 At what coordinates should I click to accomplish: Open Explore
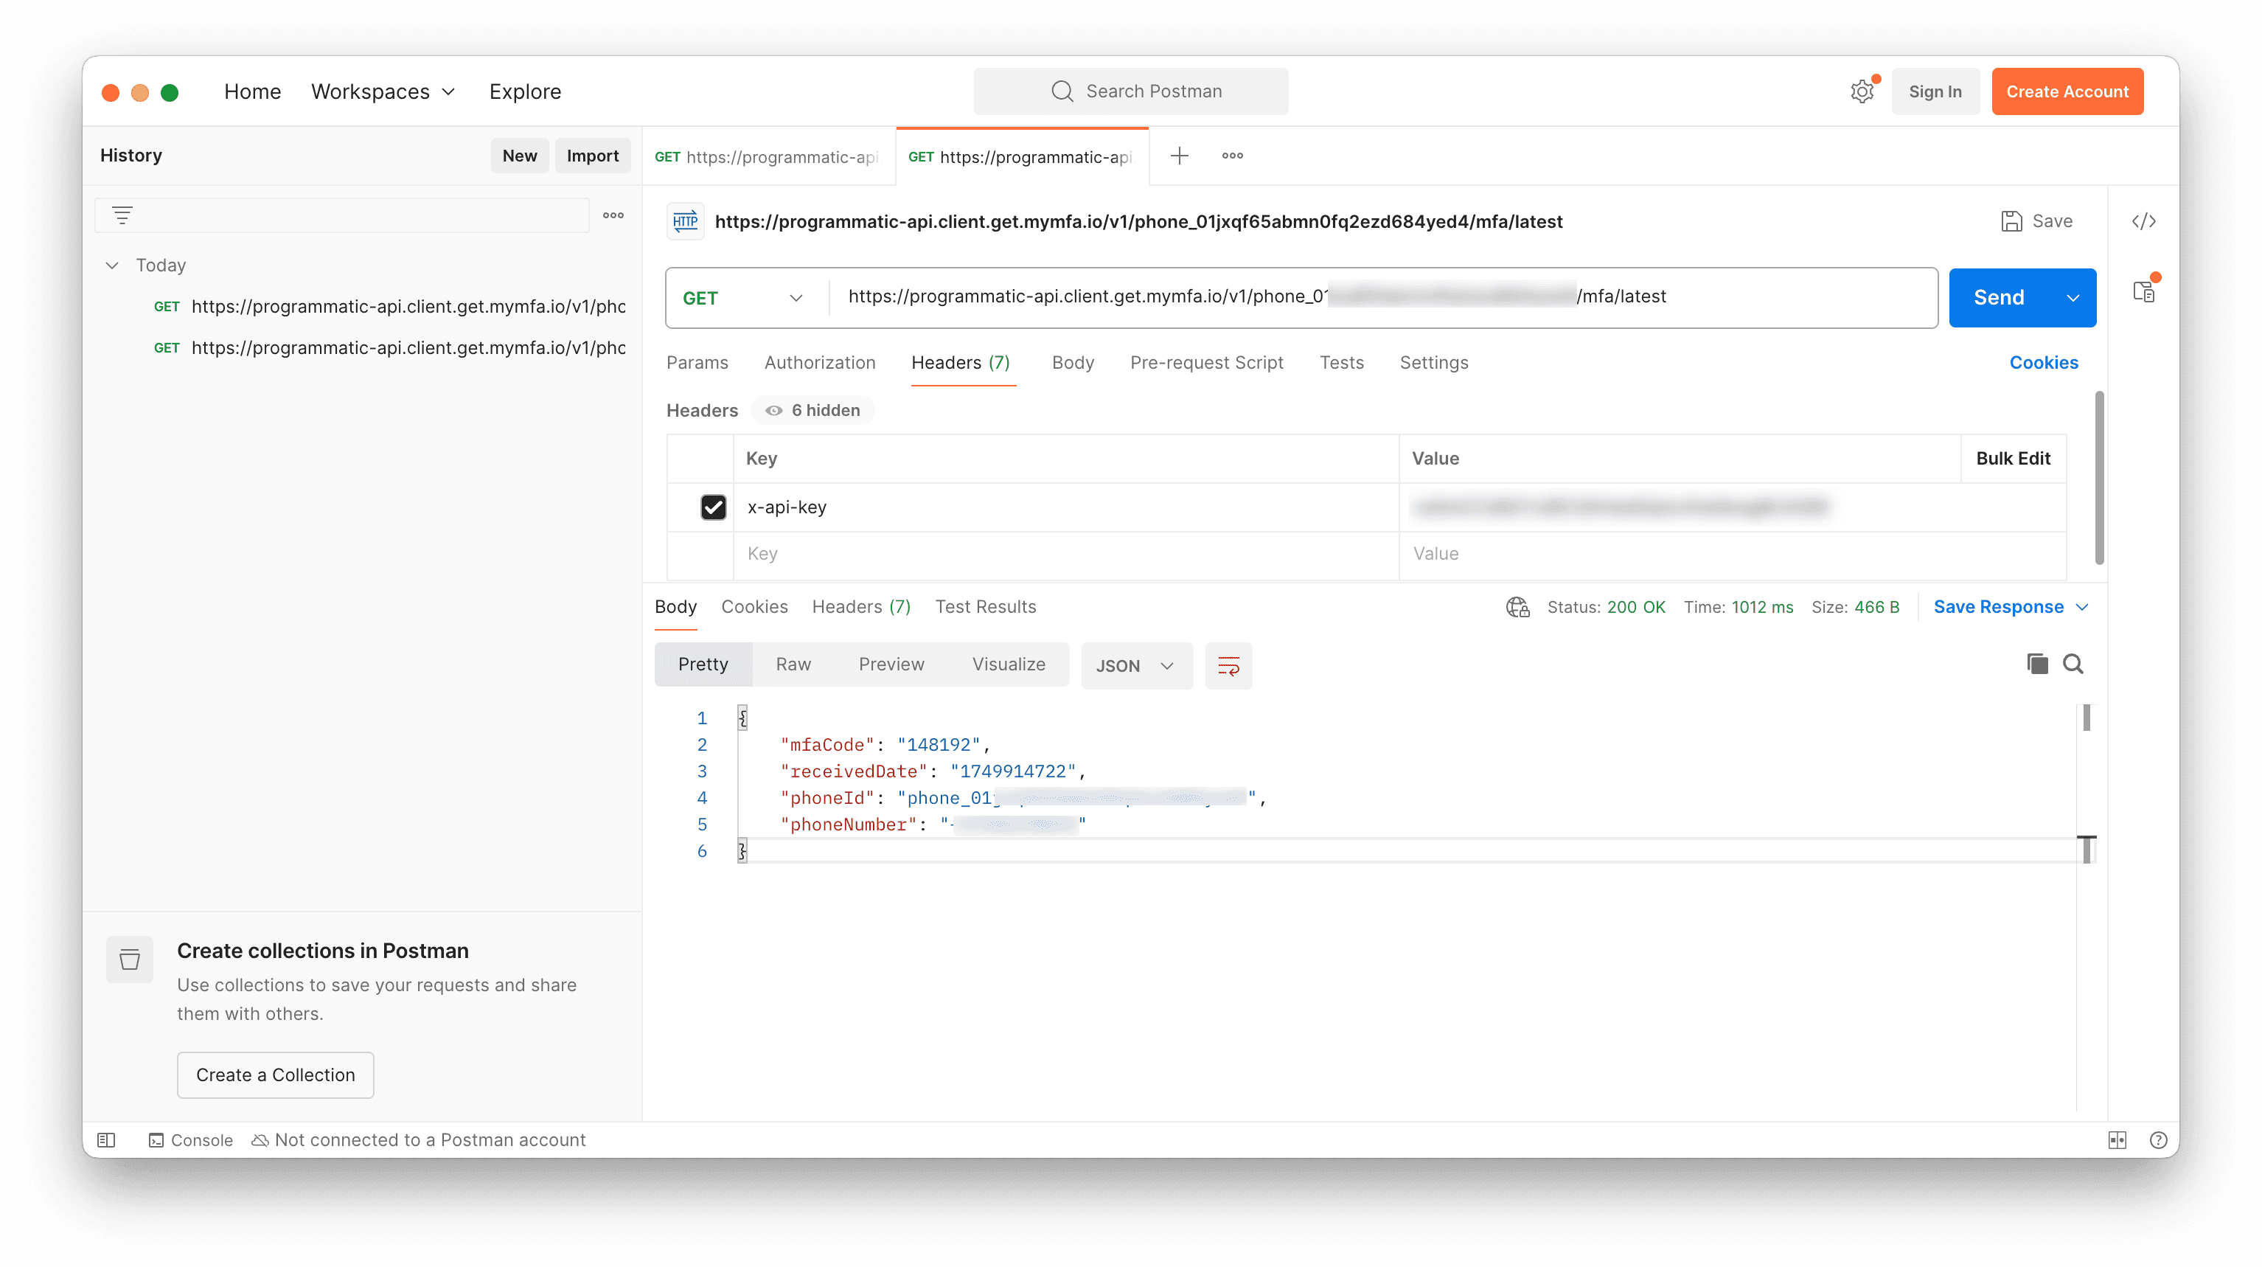coord(525,91)
